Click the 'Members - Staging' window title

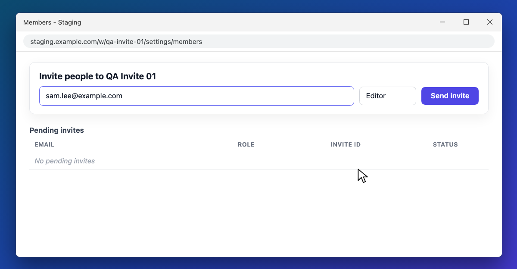point(52,22)
